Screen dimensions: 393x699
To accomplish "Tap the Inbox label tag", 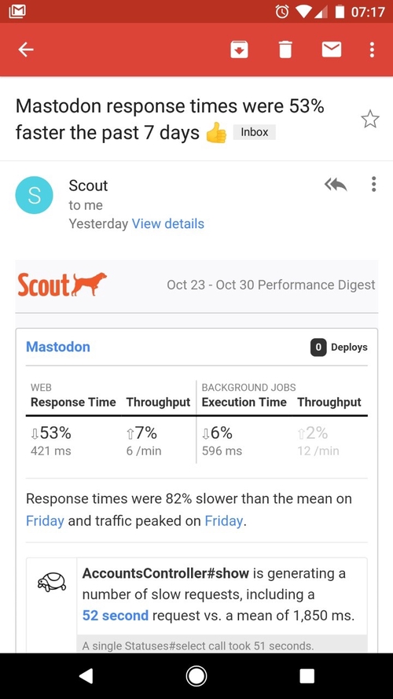I will click(x=255, y=132).
